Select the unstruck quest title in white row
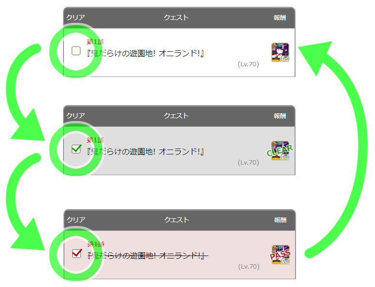The image size is (375, 287). click(145, 53)
